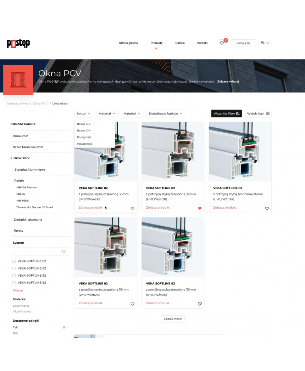The width and height of the screenshot is (305, 371).
Task: Click the red window category icon
Action: 18,80
